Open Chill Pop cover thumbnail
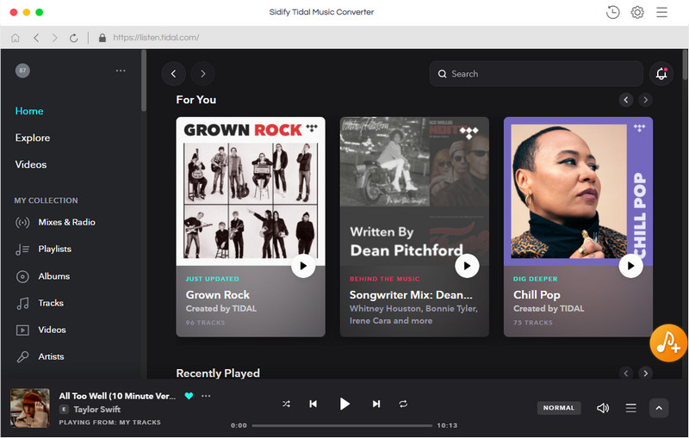 (578, 191)
